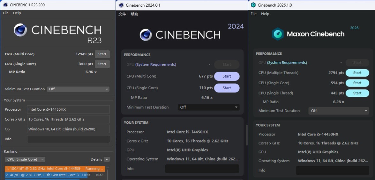Open File menu in Cinebench R23
The image size is (375, 180).
coord(6,13)
